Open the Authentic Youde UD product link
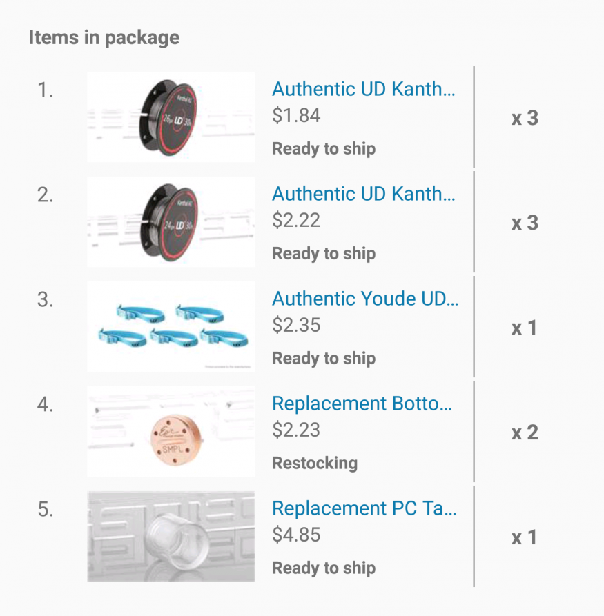The height and width of the screenshot is (616, 604). [365, 299]
